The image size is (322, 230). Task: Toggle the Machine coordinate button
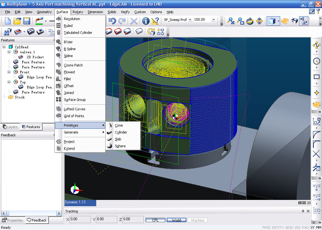pos(197,220)
